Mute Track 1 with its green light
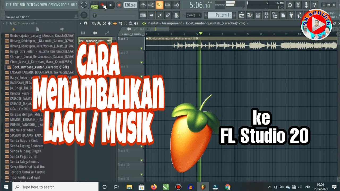This screenshot has height=191, width=340. click(141, 48)
